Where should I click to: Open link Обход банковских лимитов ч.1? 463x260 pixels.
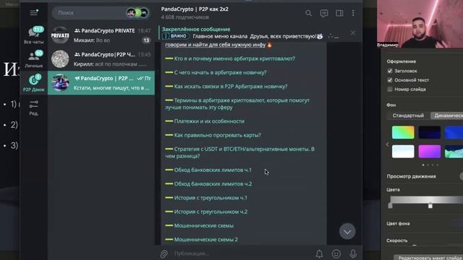[x=213, y=170]
